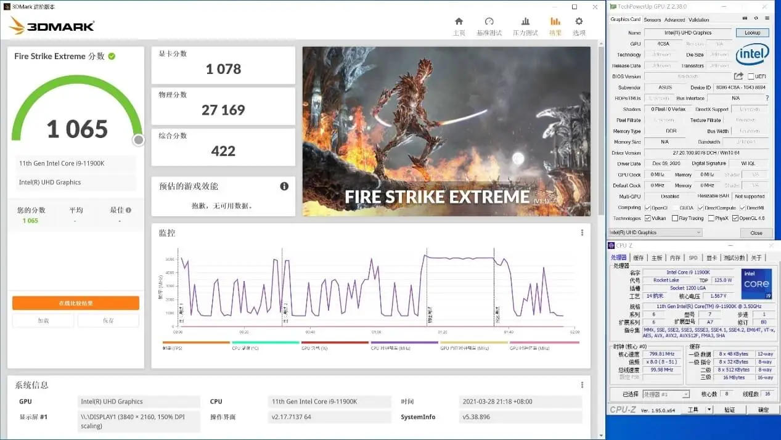Open the 基准测试 benchmarks gauge icon
This screenshot has width=781, height=440.
(x=489, y=22)
